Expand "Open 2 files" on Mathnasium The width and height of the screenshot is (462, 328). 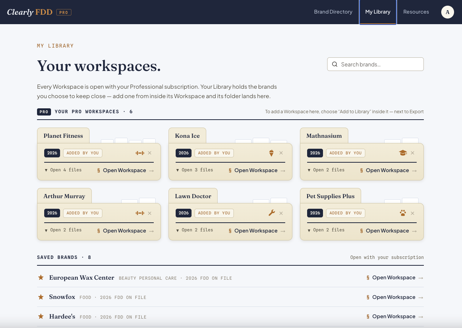326,170
